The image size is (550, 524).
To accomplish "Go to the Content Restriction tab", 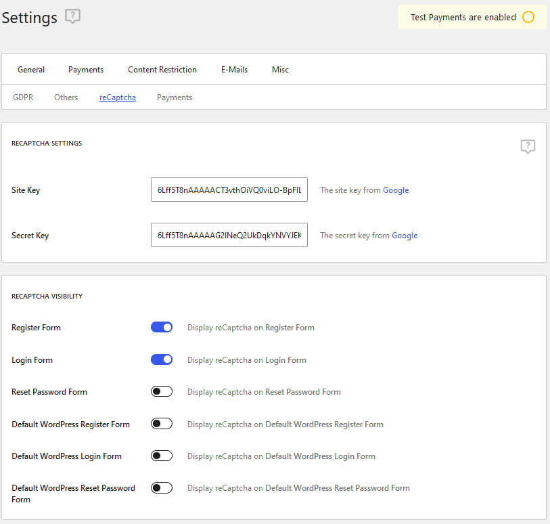I will tap(162, 70).
